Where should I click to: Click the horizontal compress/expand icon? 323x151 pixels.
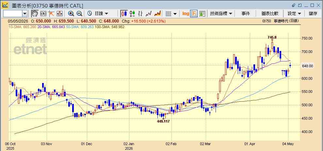click(59, 14)
